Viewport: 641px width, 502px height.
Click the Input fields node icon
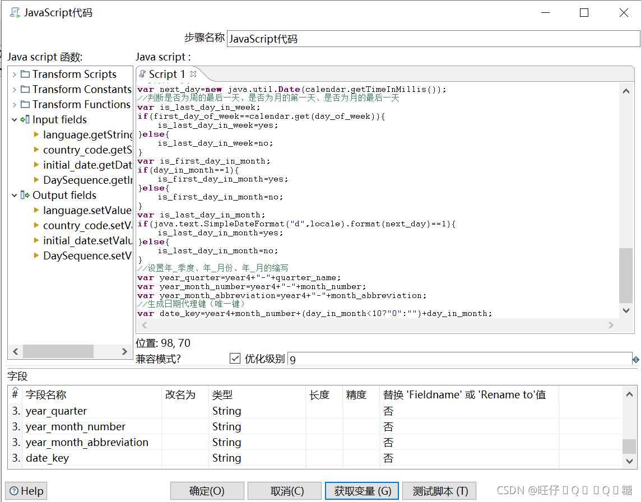tap(25, 119)
